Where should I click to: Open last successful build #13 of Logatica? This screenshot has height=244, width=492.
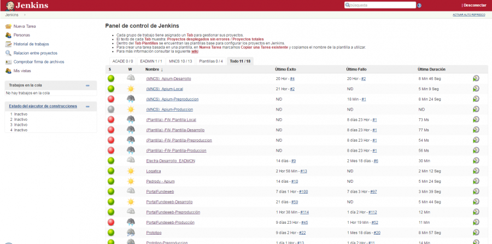(304, 171)
